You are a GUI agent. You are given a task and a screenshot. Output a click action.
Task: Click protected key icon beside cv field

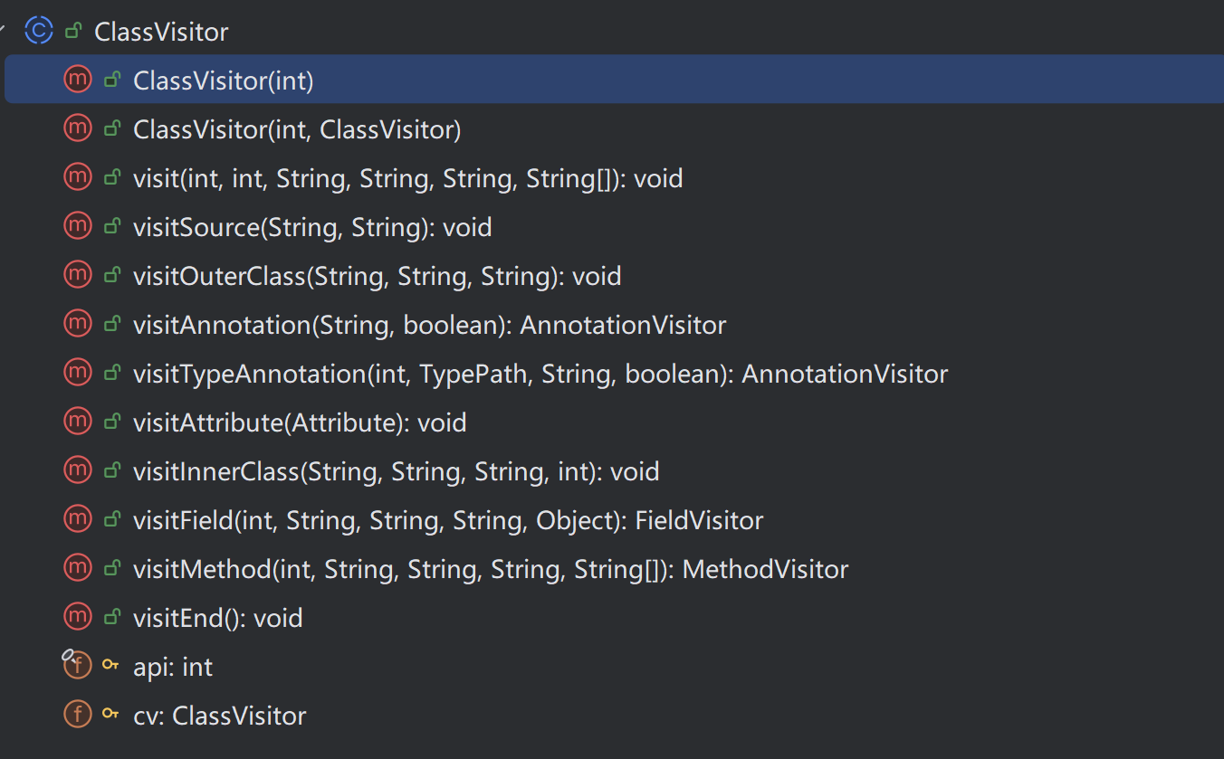point(110,716)
